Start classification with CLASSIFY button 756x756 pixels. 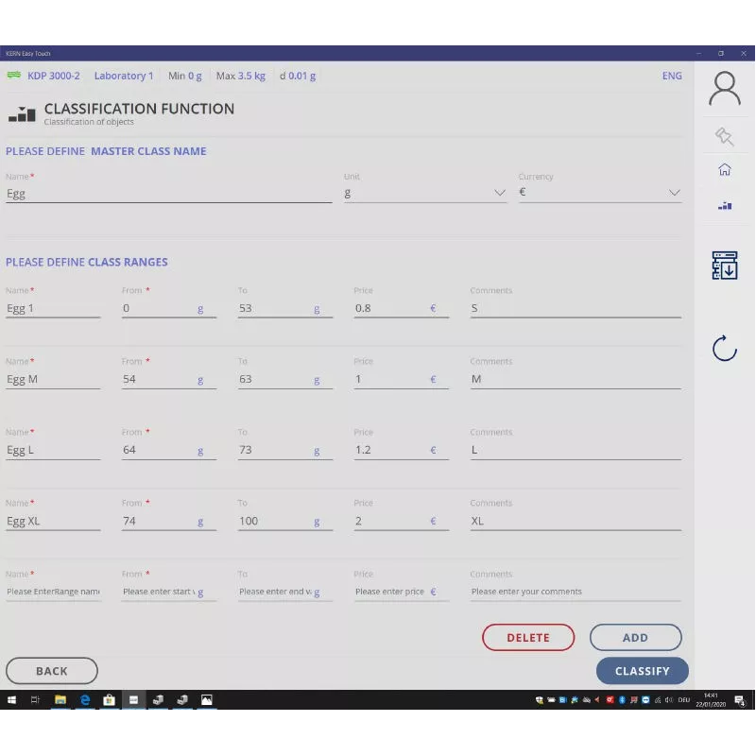pyautogui.click(x=642, y=671)
